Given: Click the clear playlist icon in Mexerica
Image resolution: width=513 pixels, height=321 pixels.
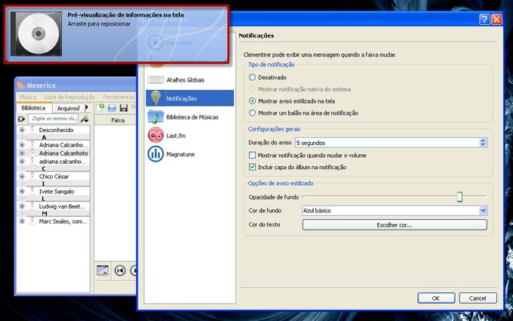Looking at the screenshot, I should 103,270.
